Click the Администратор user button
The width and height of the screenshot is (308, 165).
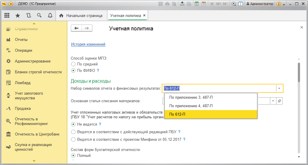click(x=260, y=4)
